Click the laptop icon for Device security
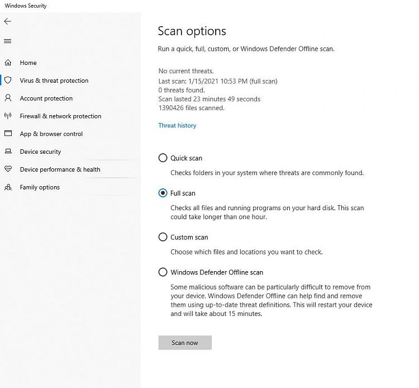The height and width of the screenshot is (388, 419). 8,152
